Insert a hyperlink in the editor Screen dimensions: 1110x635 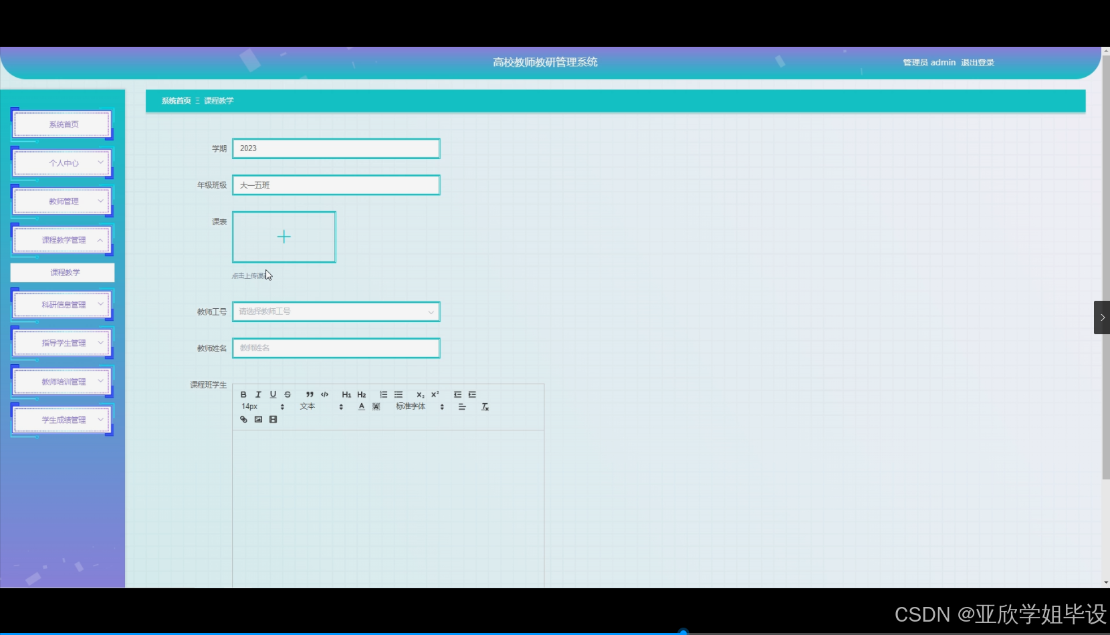point(243,419)
